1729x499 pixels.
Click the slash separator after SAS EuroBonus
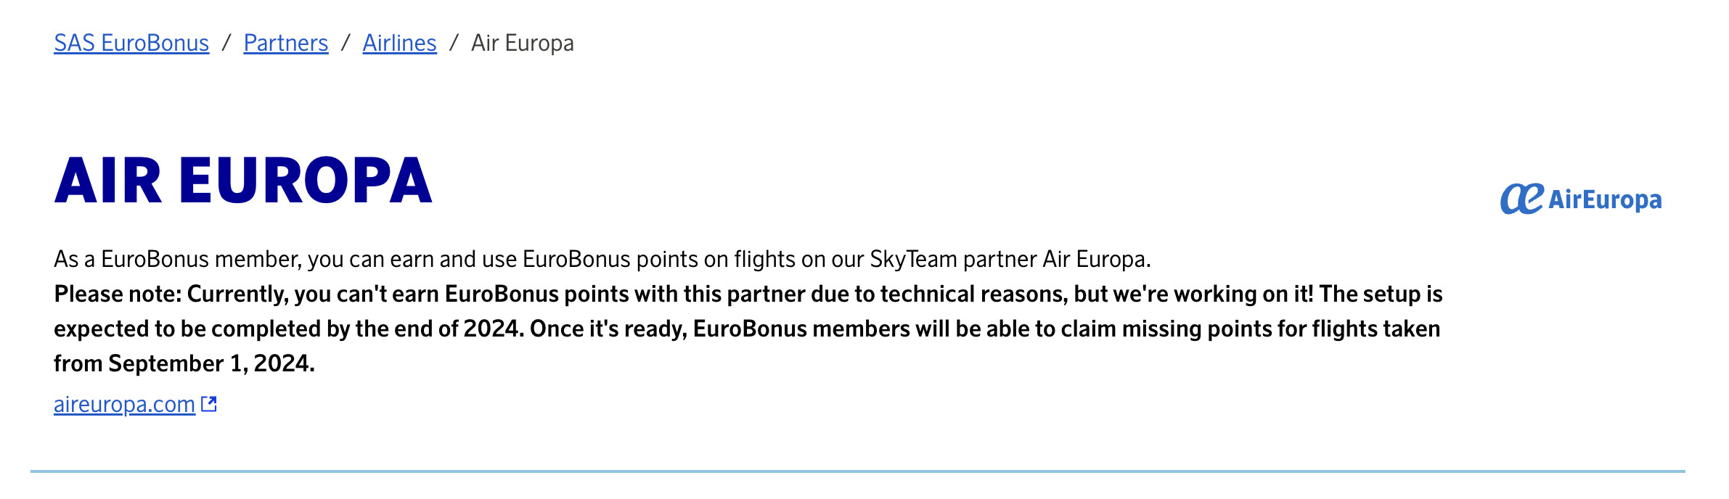226,44
